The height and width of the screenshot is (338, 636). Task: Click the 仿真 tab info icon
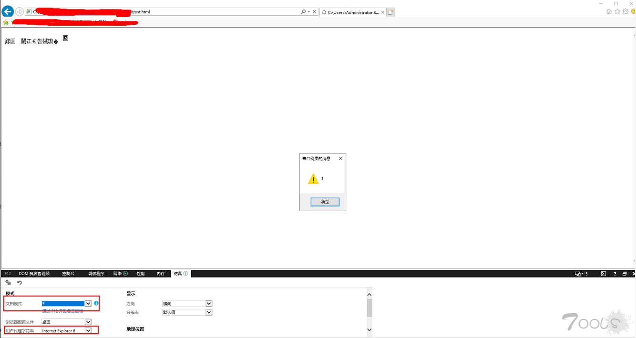tap(185, 274)
